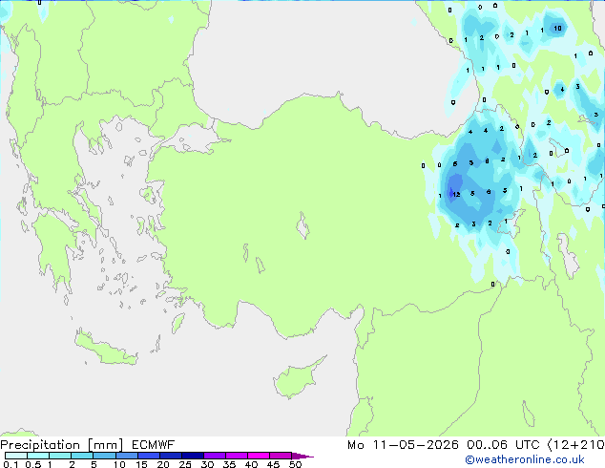Click the 0.1–0.5 mm legend color box
This screenshot has height=468, width=605.
click(x=16, y=456)
